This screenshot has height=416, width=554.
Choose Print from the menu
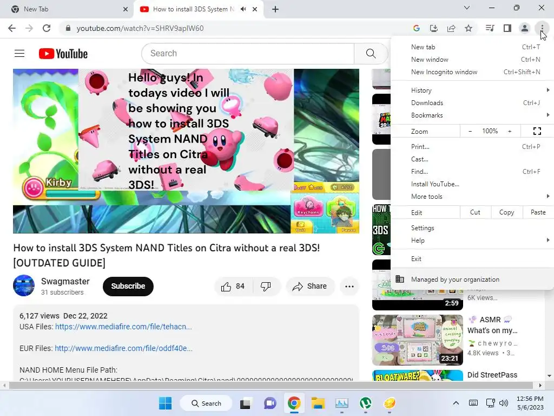coord(472,147)
